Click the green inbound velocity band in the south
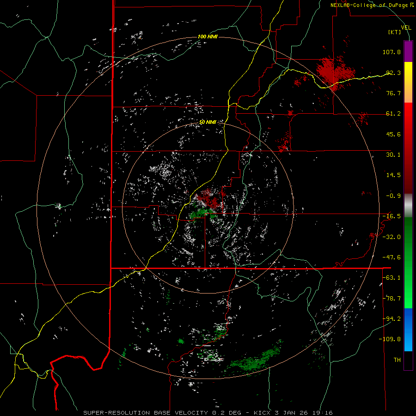416x416 pixels. [255, 359]
